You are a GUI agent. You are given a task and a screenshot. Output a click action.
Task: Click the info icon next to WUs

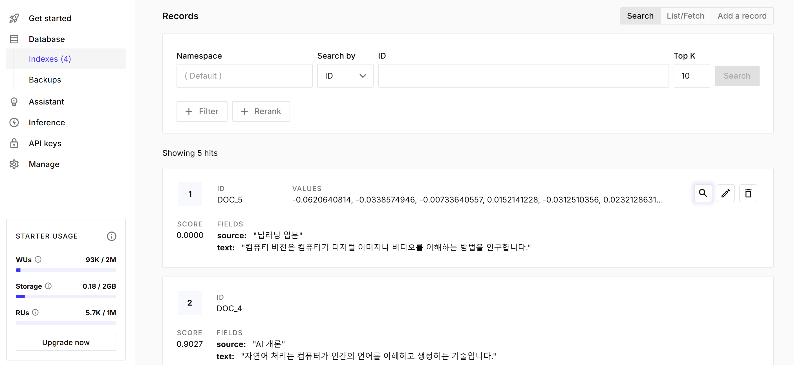38,259
